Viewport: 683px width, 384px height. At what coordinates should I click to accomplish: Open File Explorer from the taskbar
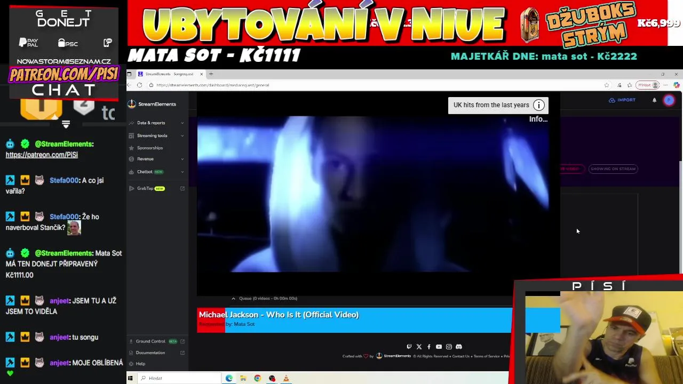pos(243,378)
